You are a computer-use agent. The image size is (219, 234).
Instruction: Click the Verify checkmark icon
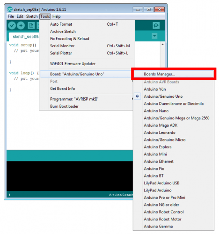[12, 26]
